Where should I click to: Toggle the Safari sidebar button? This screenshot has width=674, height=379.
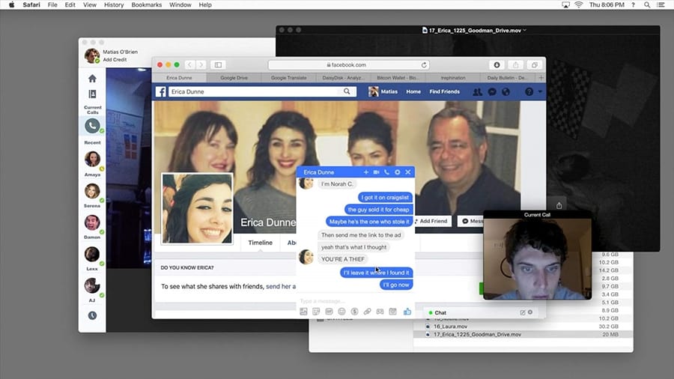[218, 65]
